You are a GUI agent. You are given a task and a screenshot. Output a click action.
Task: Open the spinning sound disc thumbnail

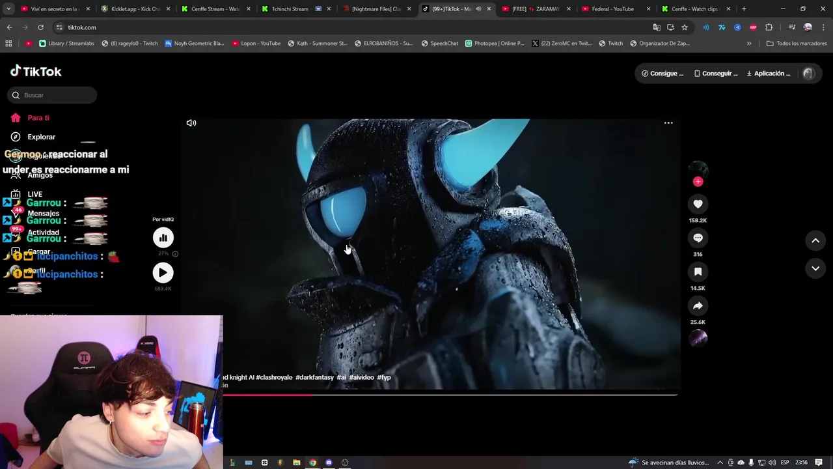tap(698, 337)
